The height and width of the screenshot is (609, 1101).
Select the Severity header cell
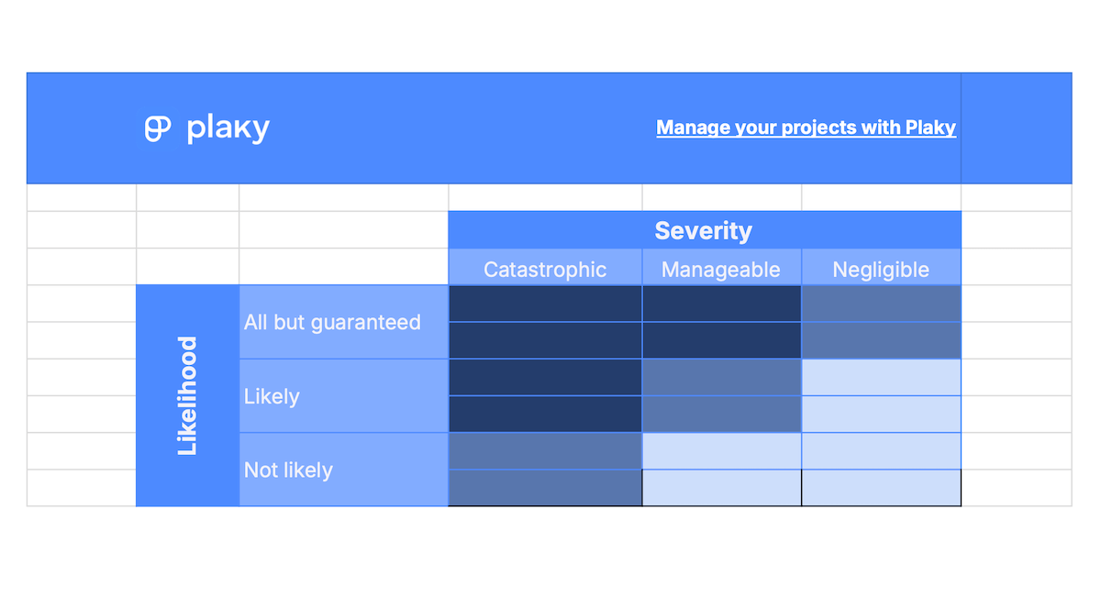click(704, 230)
